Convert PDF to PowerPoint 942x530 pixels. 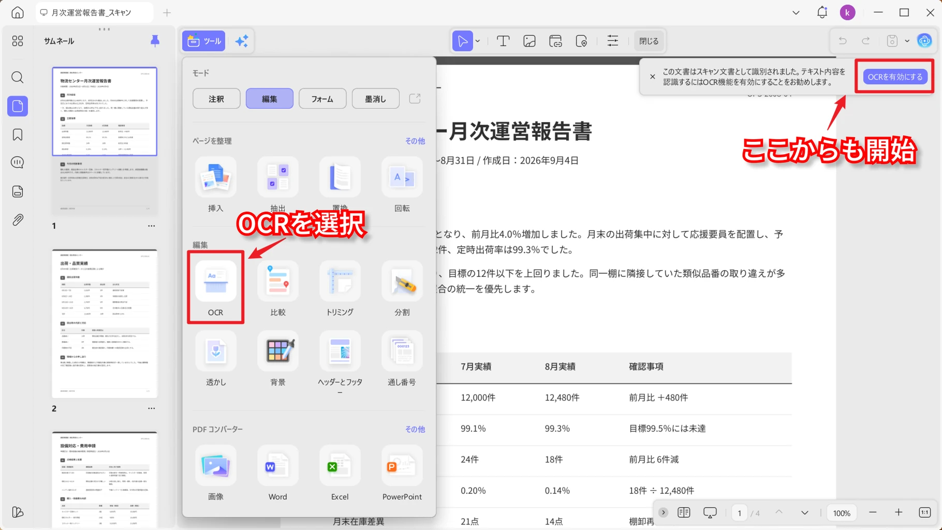coord(402,473)
